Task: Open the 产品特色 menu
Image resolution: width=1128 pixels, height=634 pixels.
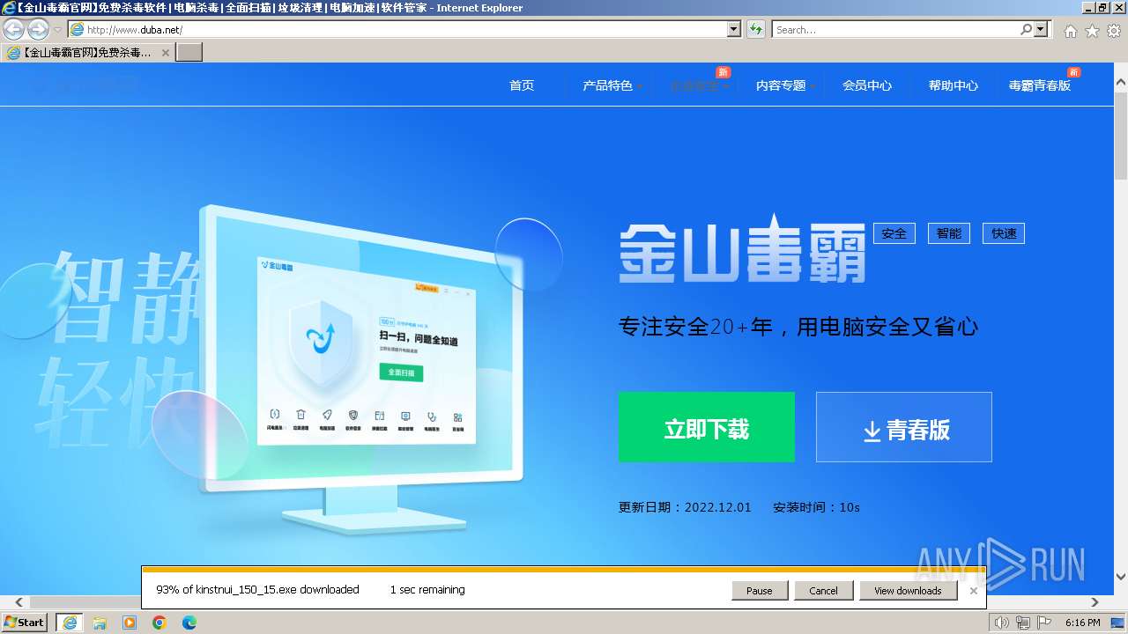Action: (x=608, y=85)
